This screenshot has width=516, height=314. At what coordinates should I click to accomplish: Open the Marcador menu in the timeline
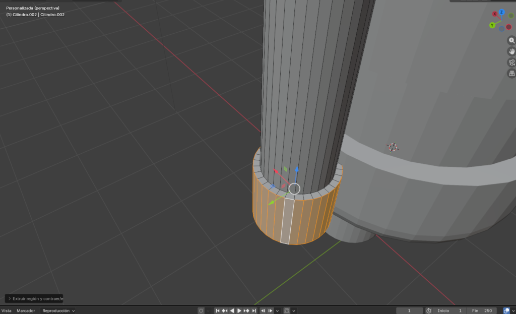click(26, 310)
